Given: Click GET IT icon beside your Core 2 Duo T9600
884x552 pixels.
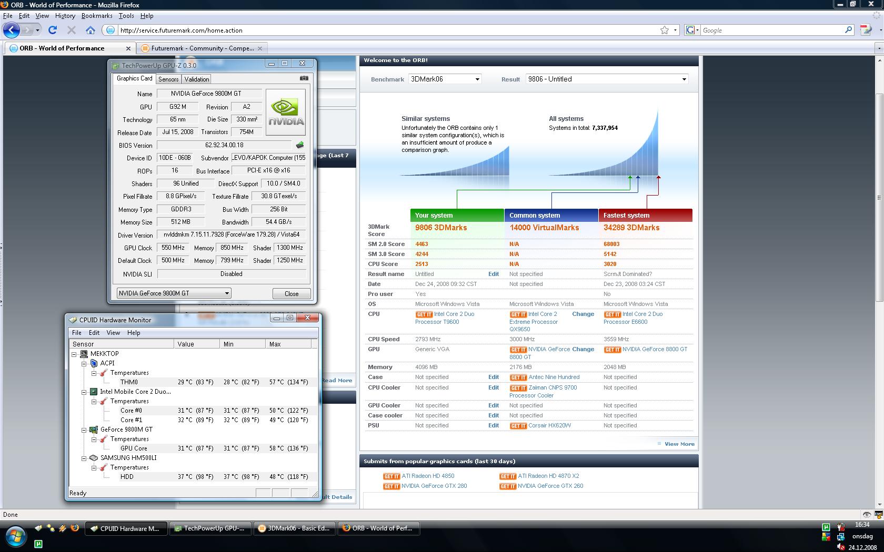Looking at the screenshot, I should 424,314.
